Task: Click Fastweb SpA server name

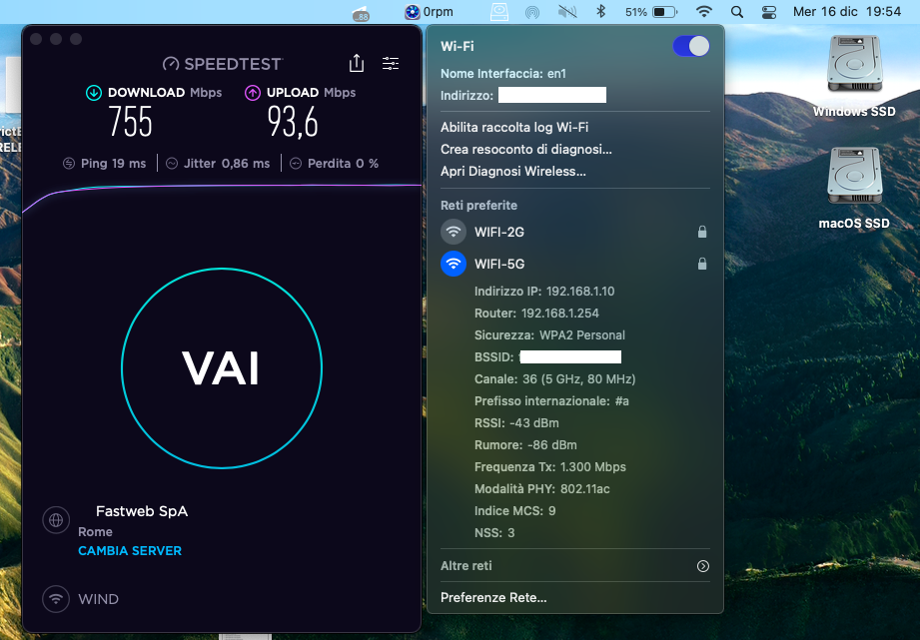Action: [142, 511]
